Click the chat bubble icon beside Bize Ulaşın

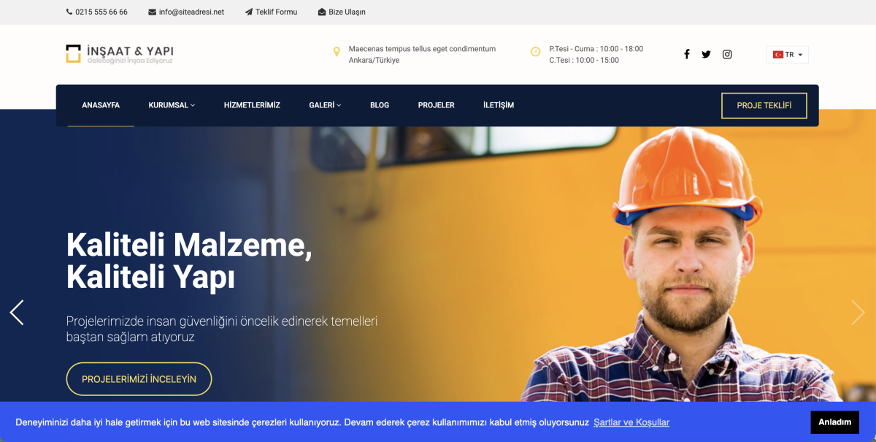(x=320, y=12)
